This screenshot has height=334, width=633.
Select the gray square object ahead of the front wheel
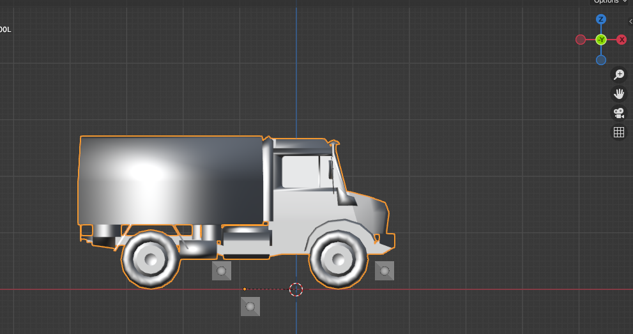[x=385, y=271]
